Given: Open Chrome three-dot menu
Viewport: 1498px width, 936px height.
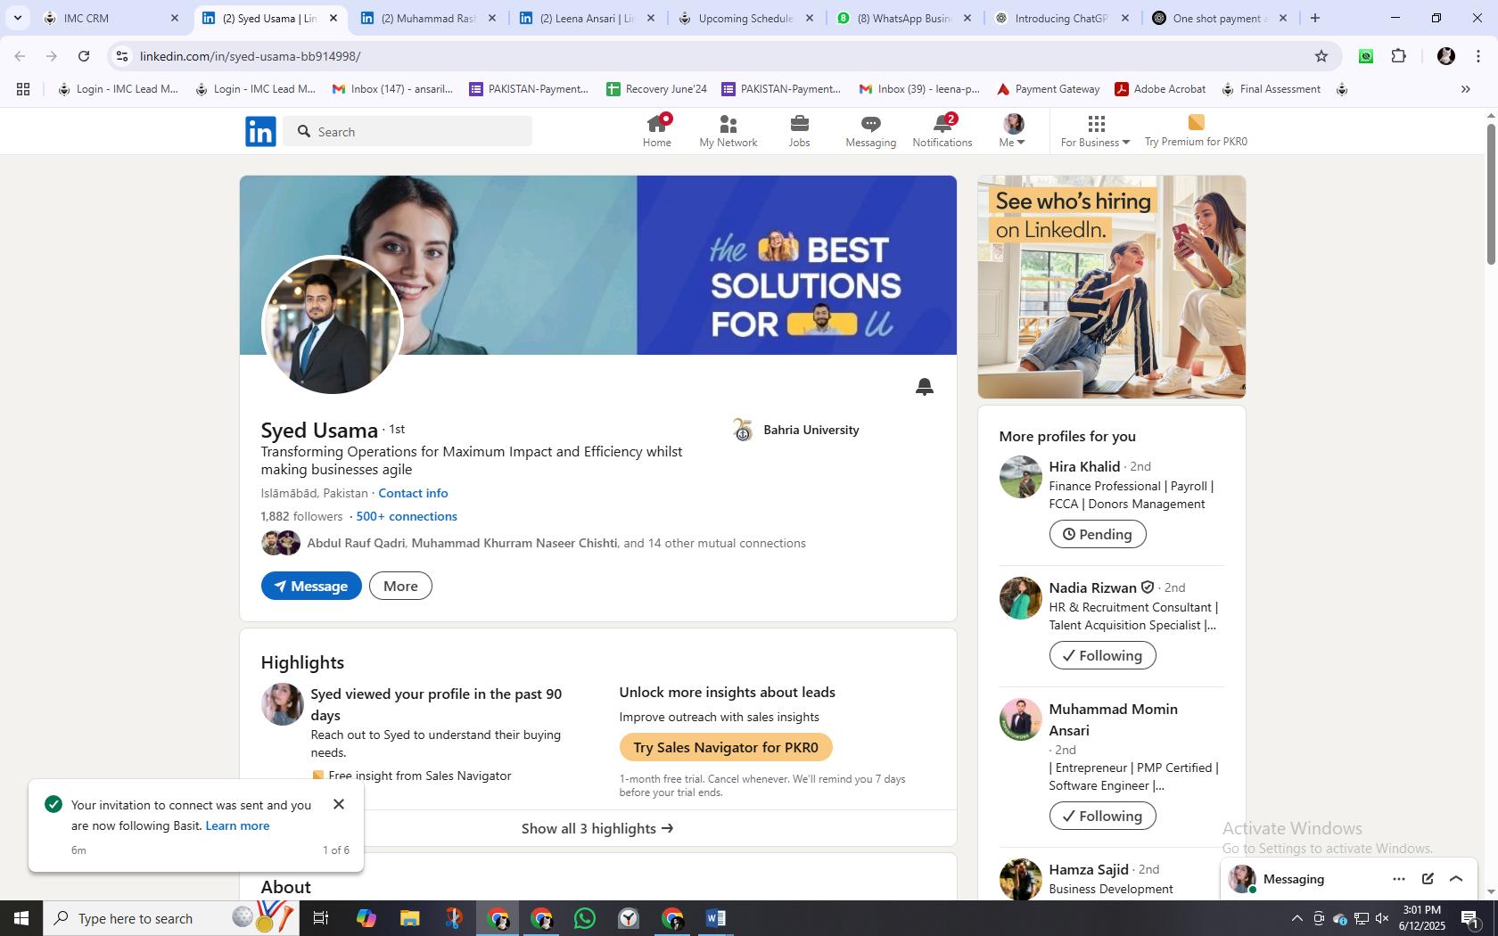Looking at the screenshot, I should click(x=1477, y=56).
